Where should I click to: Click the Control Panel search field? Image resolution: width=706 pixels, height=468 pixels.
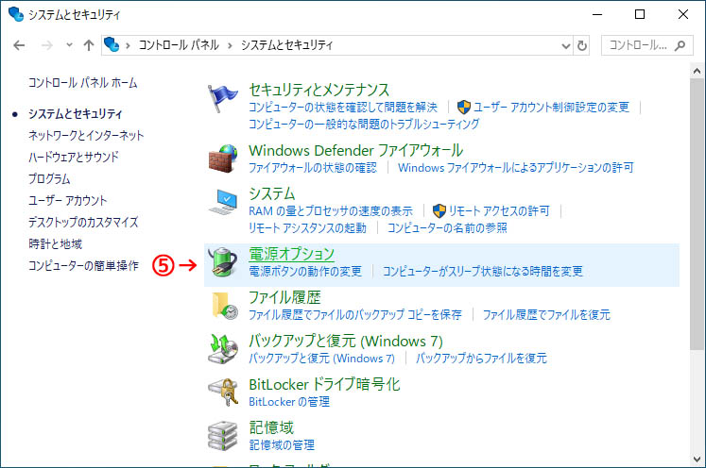click(x=647, y=45)
